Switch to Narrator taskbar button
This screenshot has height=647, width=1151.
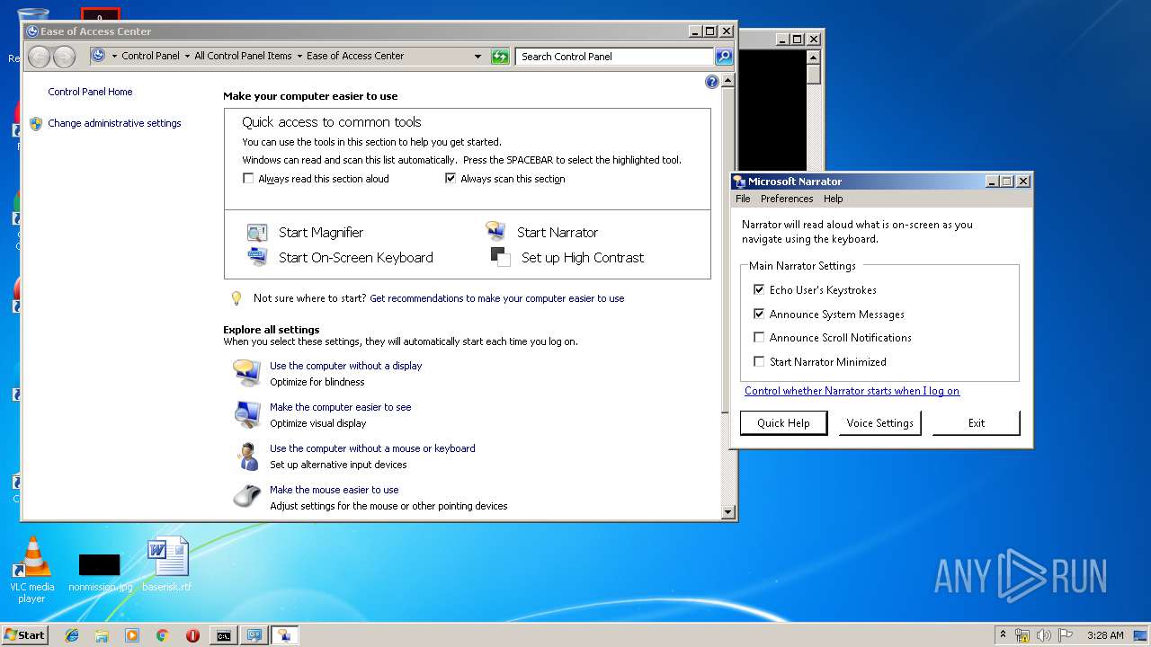point(284,635)
